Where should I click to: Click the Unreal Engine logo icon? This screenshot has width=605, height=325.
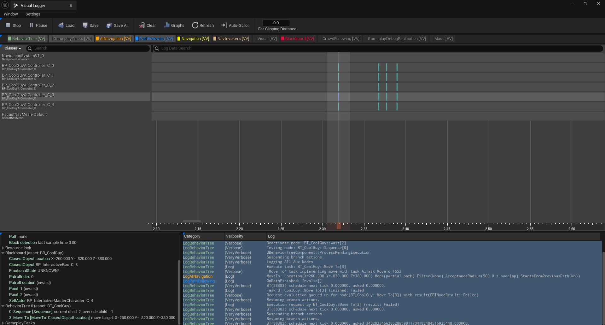[5, 5]
